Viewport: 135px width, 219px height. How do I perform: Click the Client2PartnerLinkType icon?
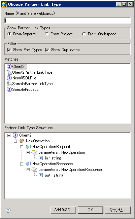[9, 72]
